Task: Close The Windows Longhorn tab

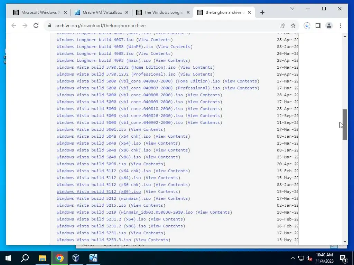Action: pos(188,12)
